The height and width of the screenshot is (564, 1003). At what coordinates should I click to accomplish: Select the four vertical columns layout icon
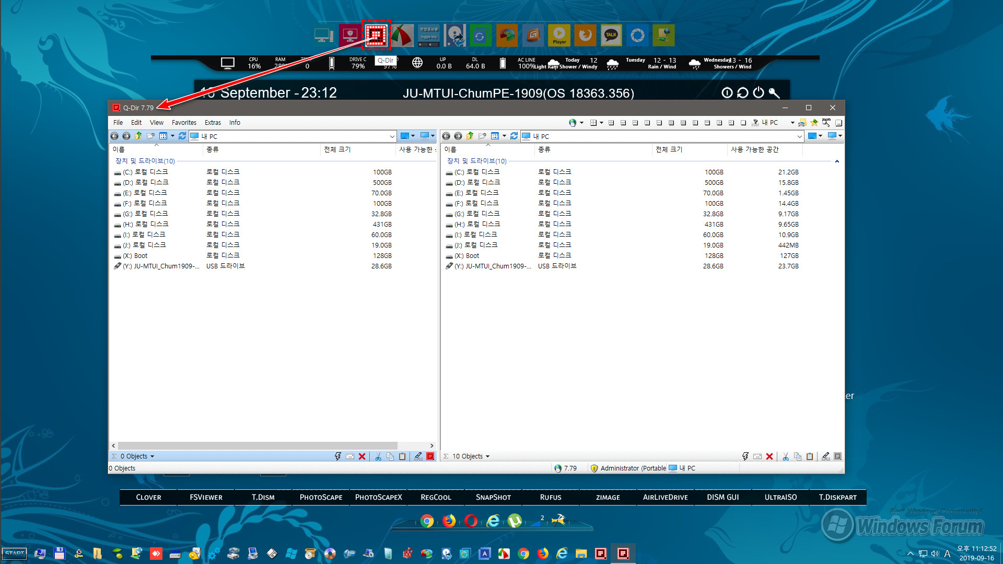tap(671, 123)
